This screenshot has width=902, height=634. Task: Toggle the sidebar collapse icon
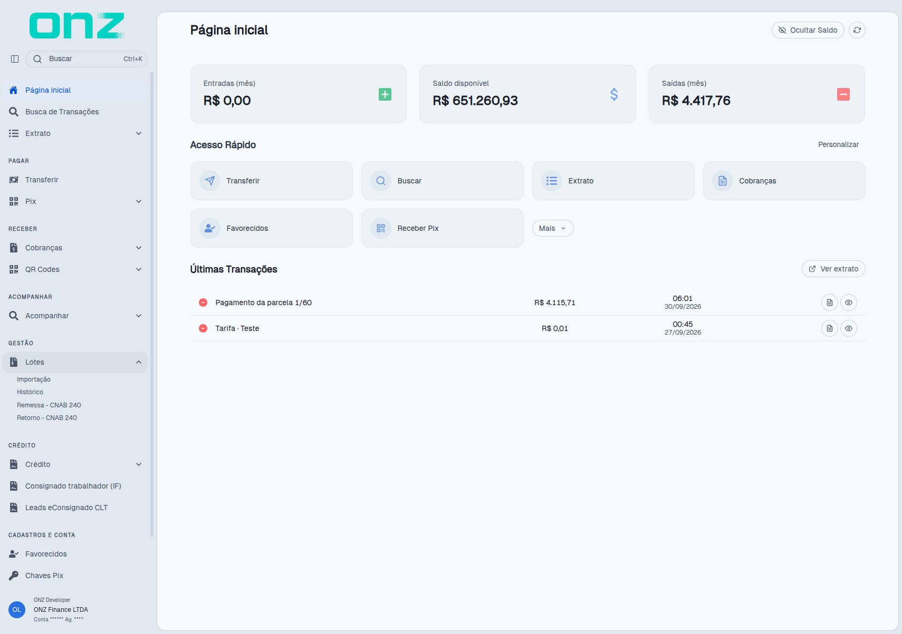[x=15, y=59]
